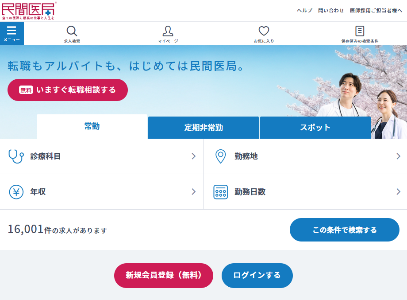Click the map pin icon beside 勤務地

point(220,156)
